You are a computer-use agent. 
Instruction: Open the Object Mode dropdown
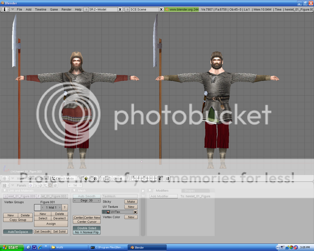[66, 178]
